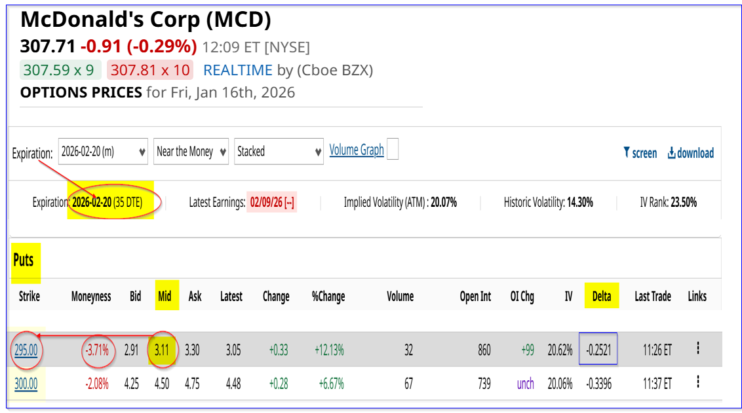Open links menu for 300.00 strike row
Screen dimensions: 742x413
point(698,382)
